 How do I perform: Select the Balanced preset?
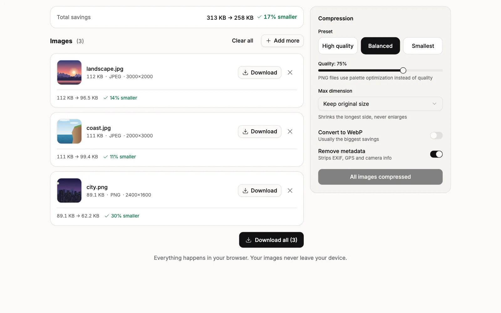(x=380, y=46)
